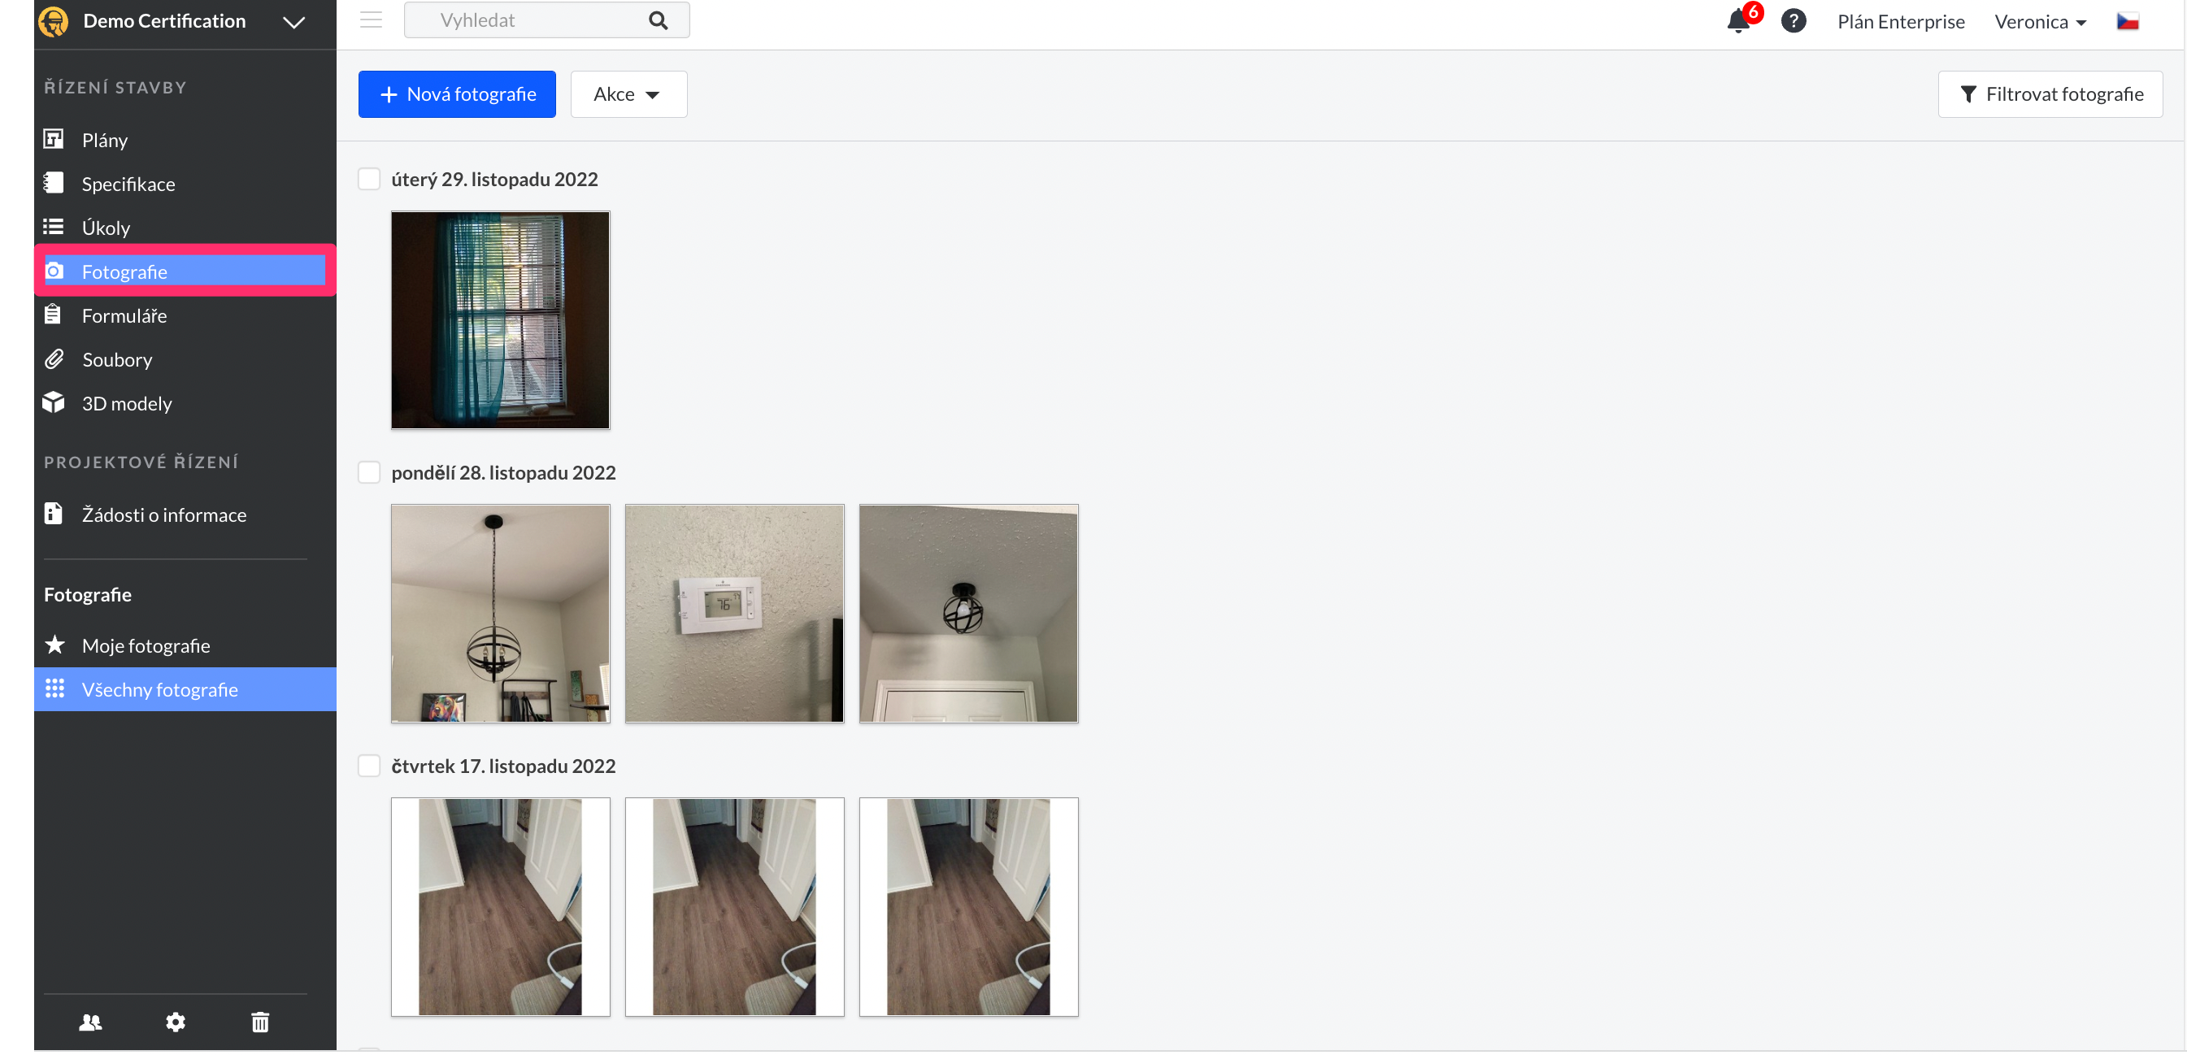The image size is (2187, 1055).
Task: Open the Soubory paperclip icon
Action: pos(54,359)
